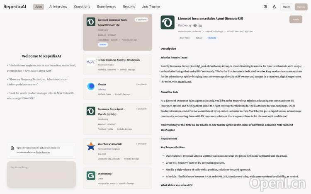
Task: Open the Job Tracker tab
Action: coord(151,7)
